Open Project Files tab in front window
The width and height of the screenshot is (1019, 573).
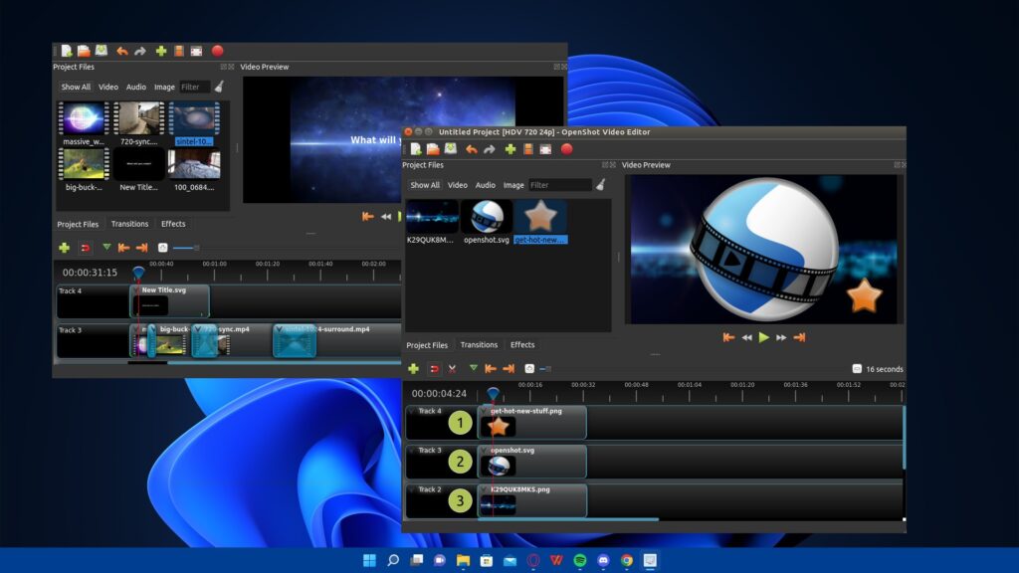[x=427, y=345]
